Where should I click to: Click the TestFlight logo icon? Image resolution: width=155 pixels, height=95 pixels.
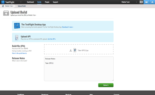coord(3,2)
